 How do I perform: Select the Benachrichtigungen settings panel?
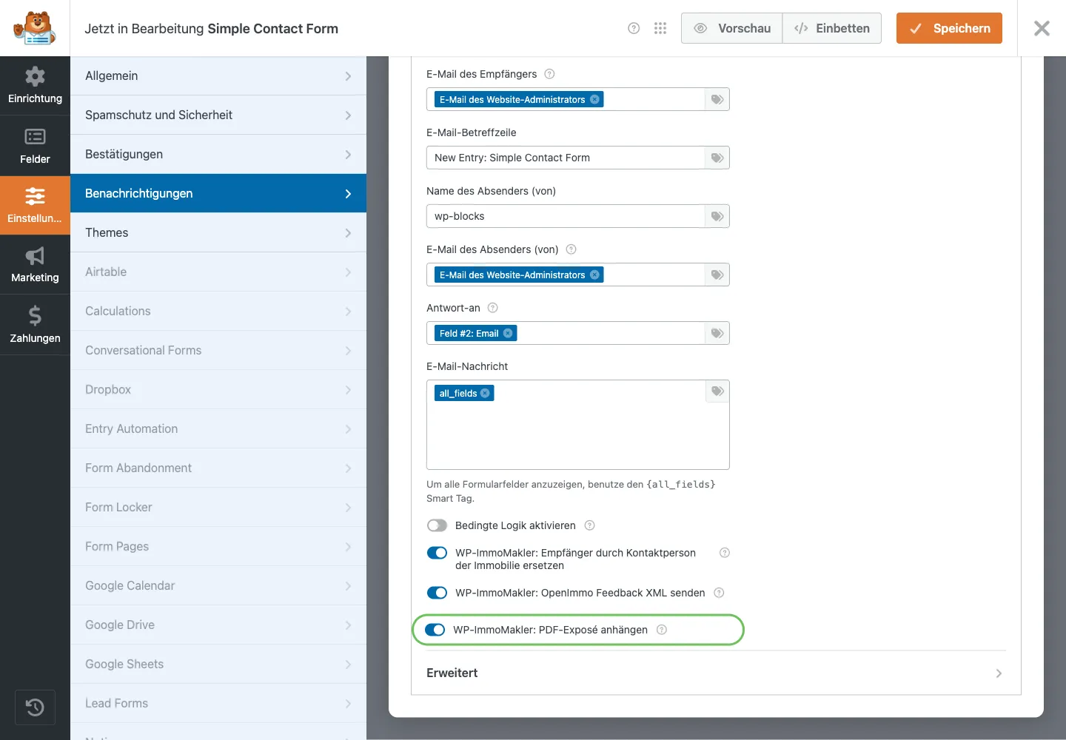tap(218, 193)
